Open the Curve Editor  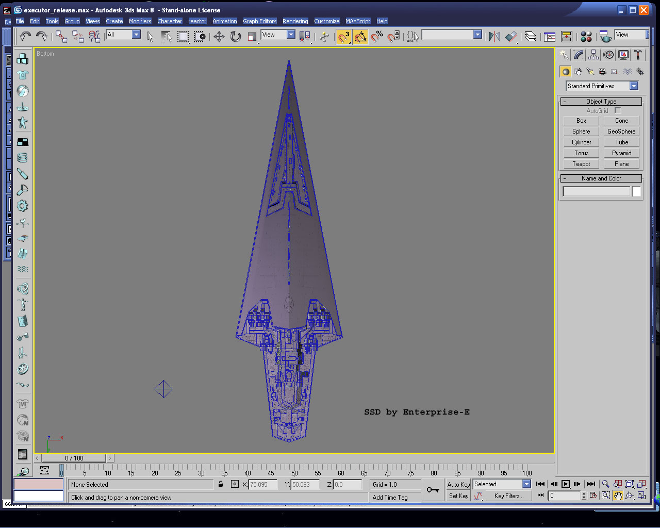point(550,36)
